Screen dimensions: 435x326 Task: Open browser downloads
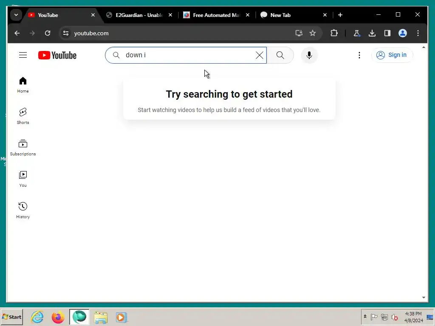coord(372,33)
